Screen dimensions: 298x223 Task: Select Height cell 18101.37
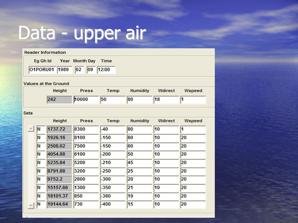point(59,196)
